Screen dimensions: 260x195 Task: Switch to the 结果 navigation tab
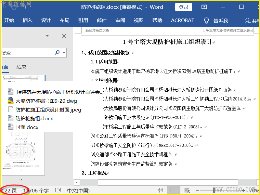point(21,67)
